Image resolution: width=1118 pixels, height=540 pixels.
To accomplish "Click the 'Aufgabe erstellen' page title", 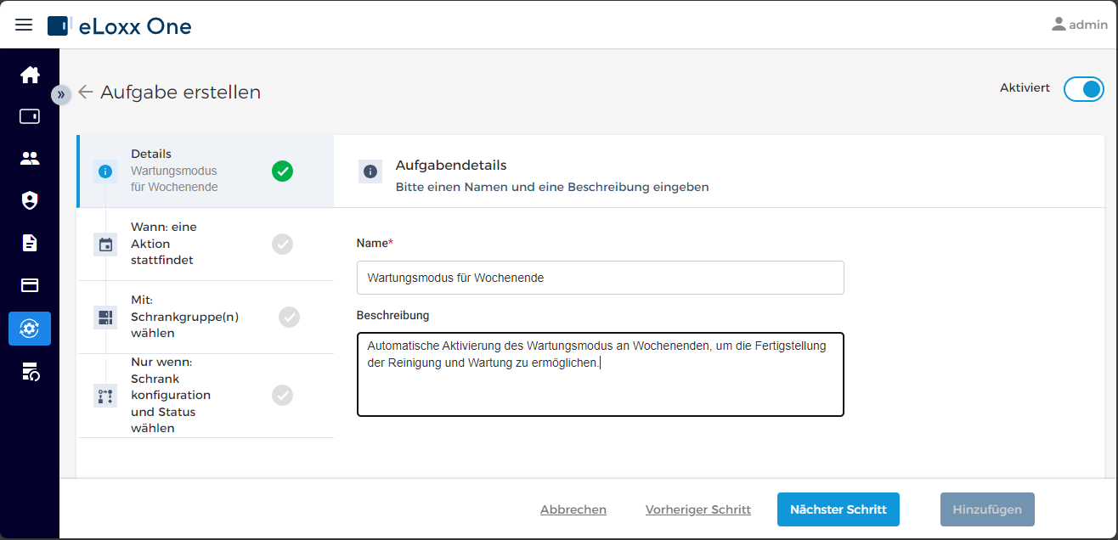I will pos(181,92).
